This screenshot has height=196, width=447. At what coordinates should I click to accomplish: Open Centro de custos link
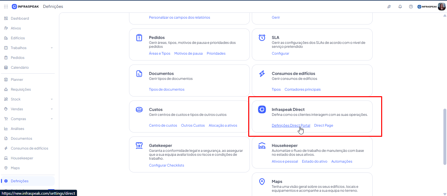[x=163, y=125]
